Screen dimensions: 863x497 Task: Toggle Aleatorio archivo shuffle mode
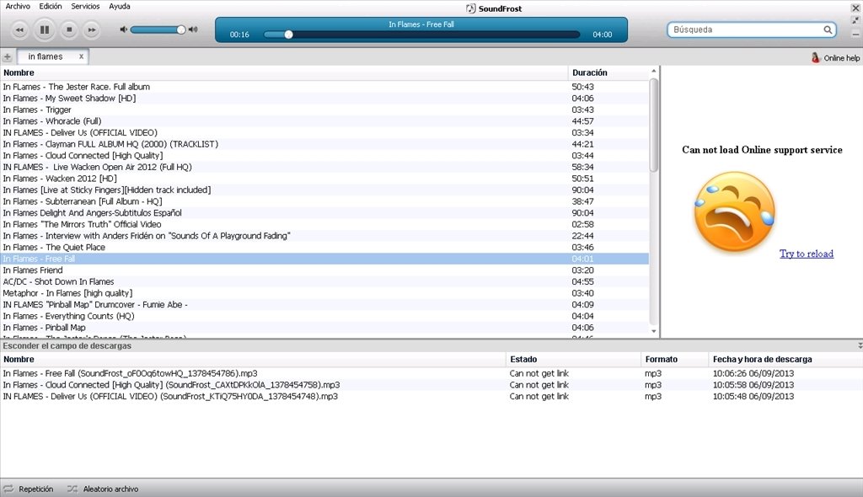coord(103,489)
